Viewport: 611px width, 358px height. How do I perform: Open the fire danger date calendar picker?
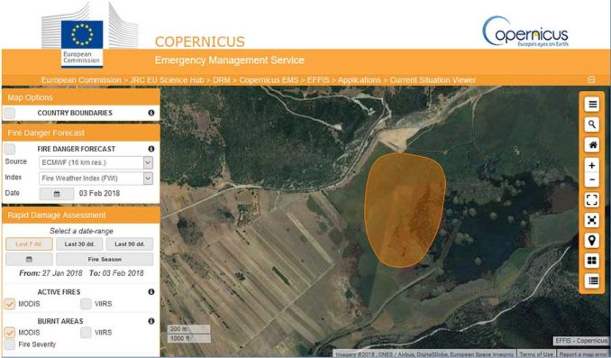[x=57, y=194]
